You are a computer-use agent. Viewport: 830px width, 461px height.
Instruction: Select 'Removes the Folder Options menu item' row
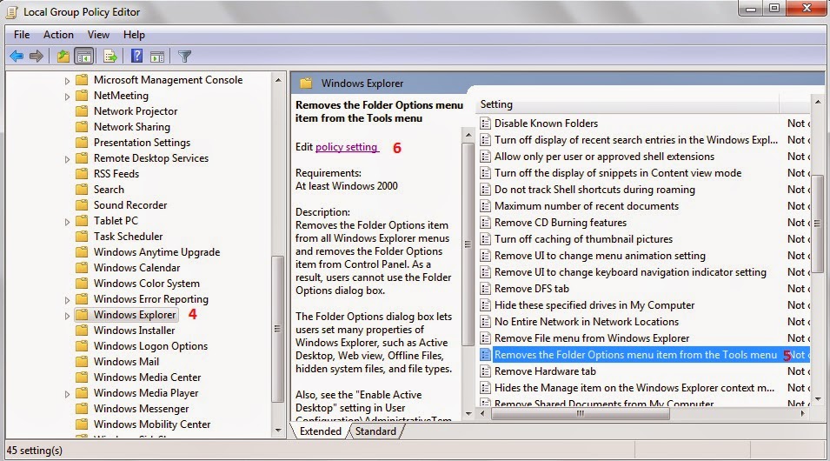644,355
